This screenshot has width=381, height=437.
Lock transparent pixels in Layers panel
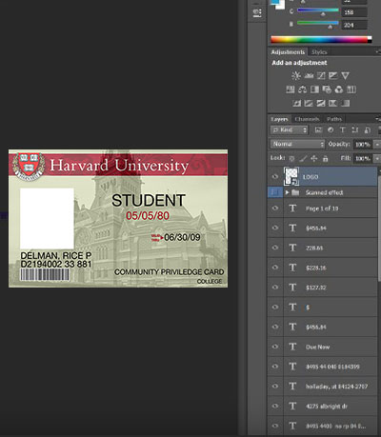click(x=291, y=158)
